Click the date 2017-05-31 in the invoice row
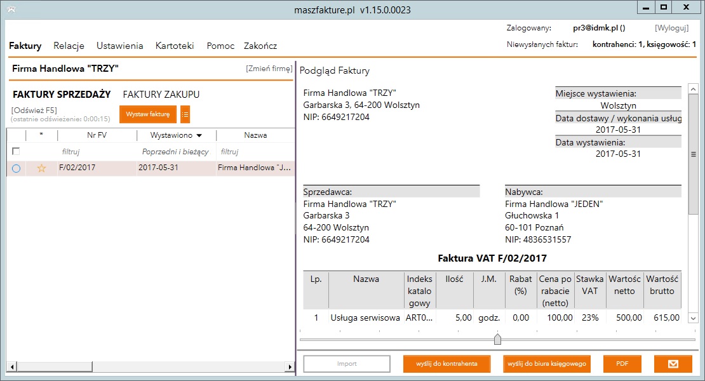 [x=158, y=168]
